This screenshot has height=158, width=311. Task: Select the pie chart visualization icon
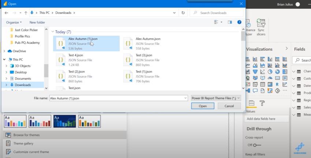pyautogui.click(x=270, y=72)
